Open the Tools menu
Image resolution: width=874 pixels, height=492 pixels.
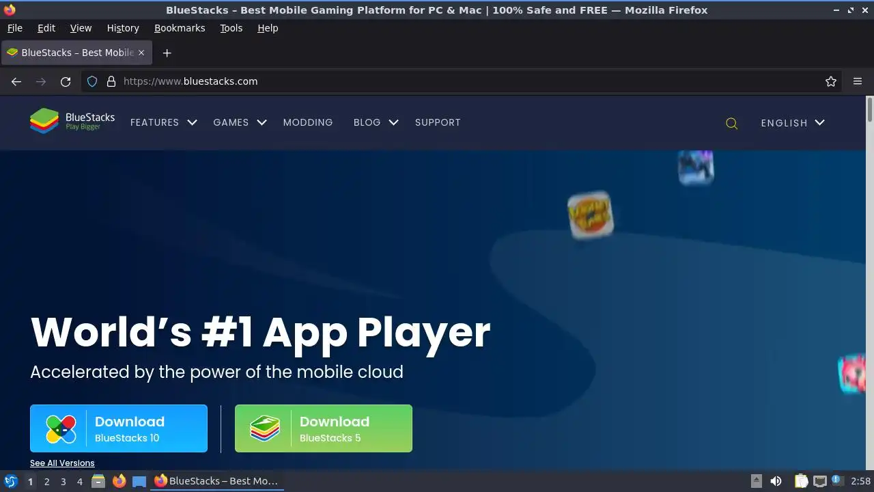coord(231,28)
